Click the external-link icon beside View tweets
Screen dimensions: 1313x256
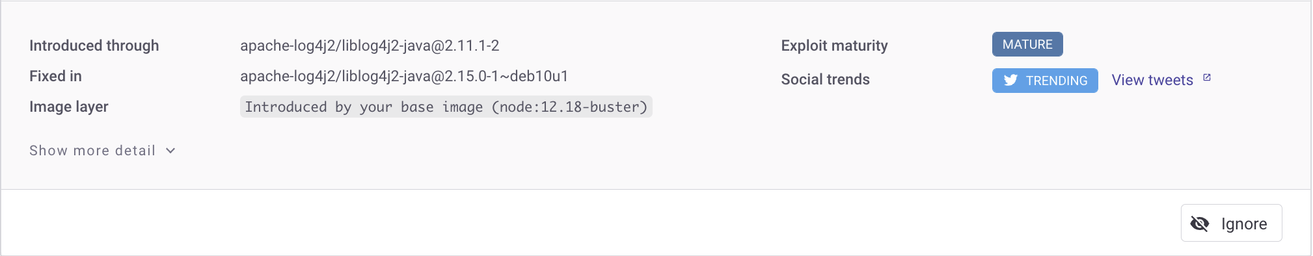click(1207, 77)
